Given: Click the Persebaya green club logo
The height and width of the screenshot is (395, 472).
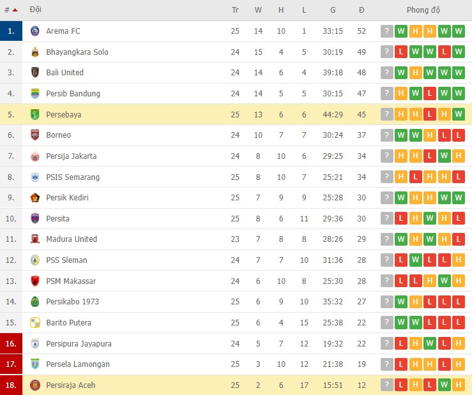Looking at the screenshot, I should coord(34,114).
